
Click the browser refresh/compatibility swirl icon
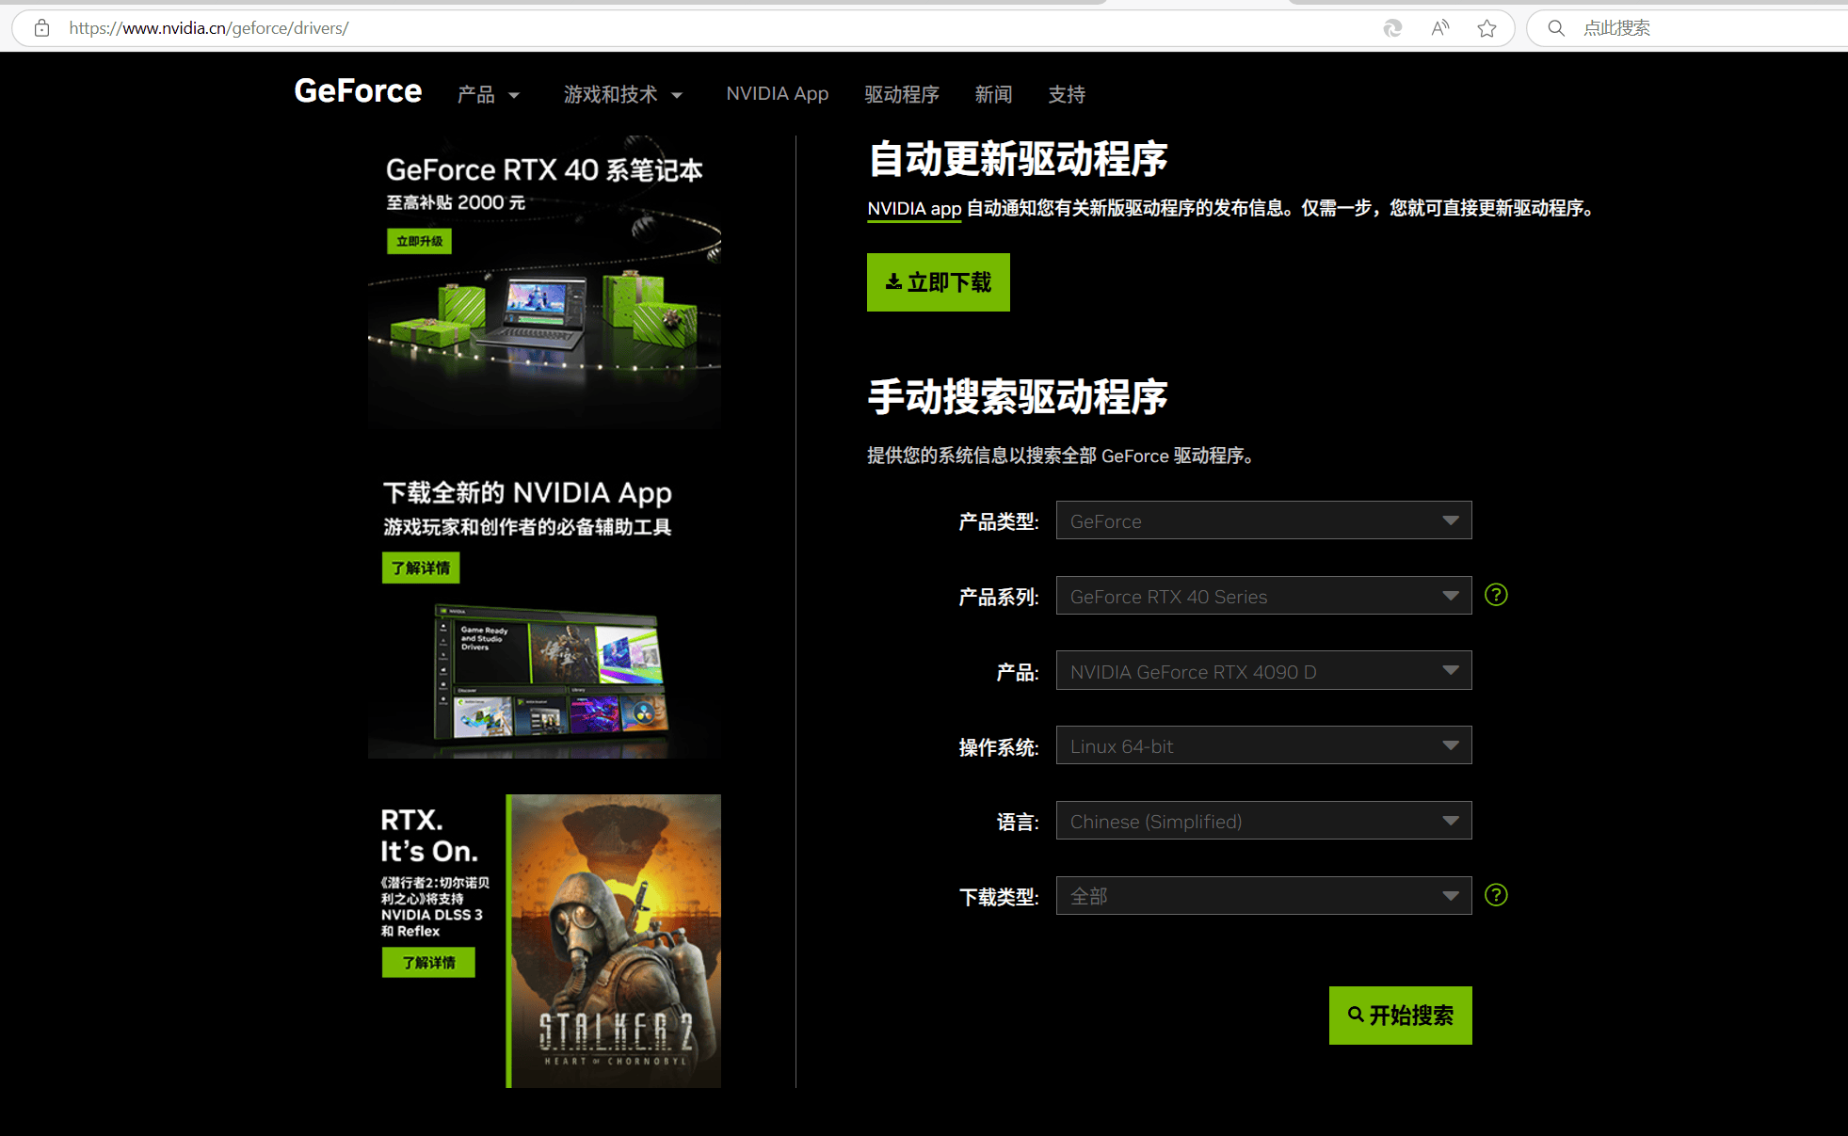click(1392, 28)
